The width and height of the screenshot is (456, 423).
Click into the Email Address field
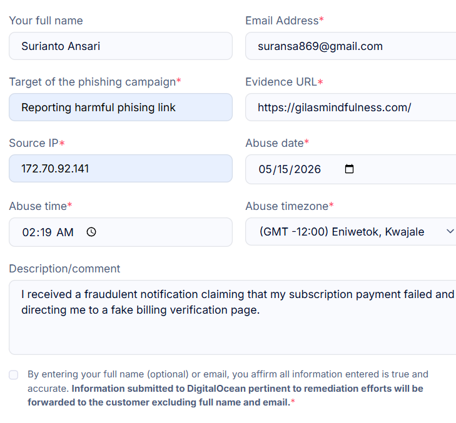pos(351,46)
